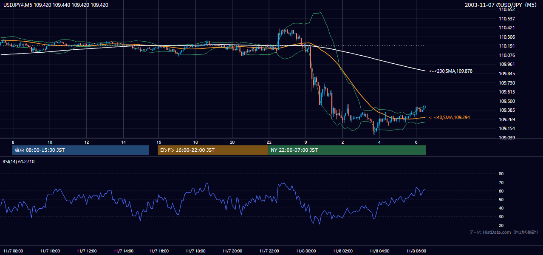Click the 11/7 10:00 time label

coord(50,251)
